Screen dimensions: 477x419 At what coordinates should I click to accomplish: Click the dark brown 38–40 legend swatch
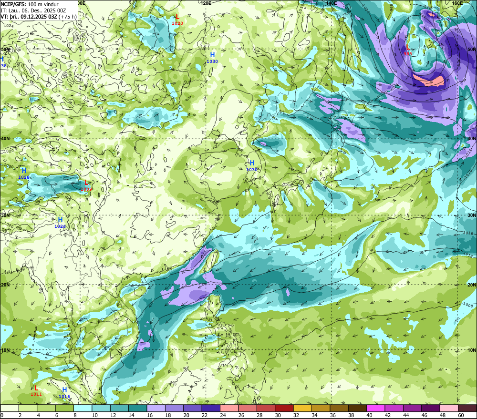pyautogui.click(x=357, y=409)
